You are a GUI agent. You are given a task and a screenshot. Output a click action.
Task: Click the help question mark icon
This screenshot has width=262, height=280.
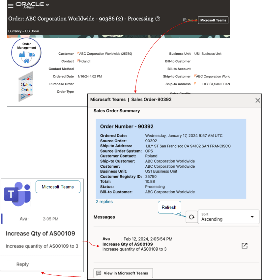coord(158,19)
